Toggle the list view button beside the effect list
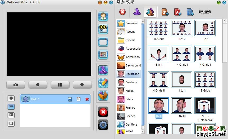The height and width of the screenshot is (139, 228). (x=11, y=107)
